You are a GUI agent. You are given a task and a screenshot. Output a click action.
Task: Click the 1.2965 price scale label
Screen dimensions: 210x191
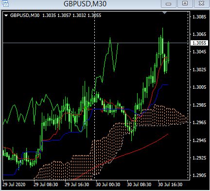199,122
